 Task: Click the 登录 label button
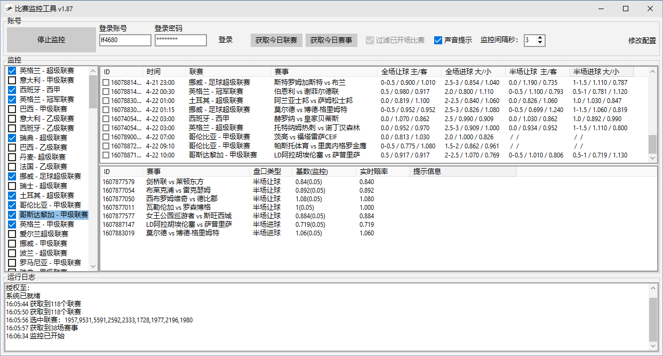point(226,40)
